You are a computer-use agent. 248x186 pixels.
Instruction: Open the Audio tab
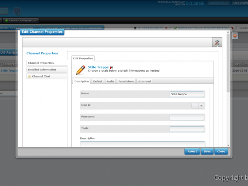(110, 81)
